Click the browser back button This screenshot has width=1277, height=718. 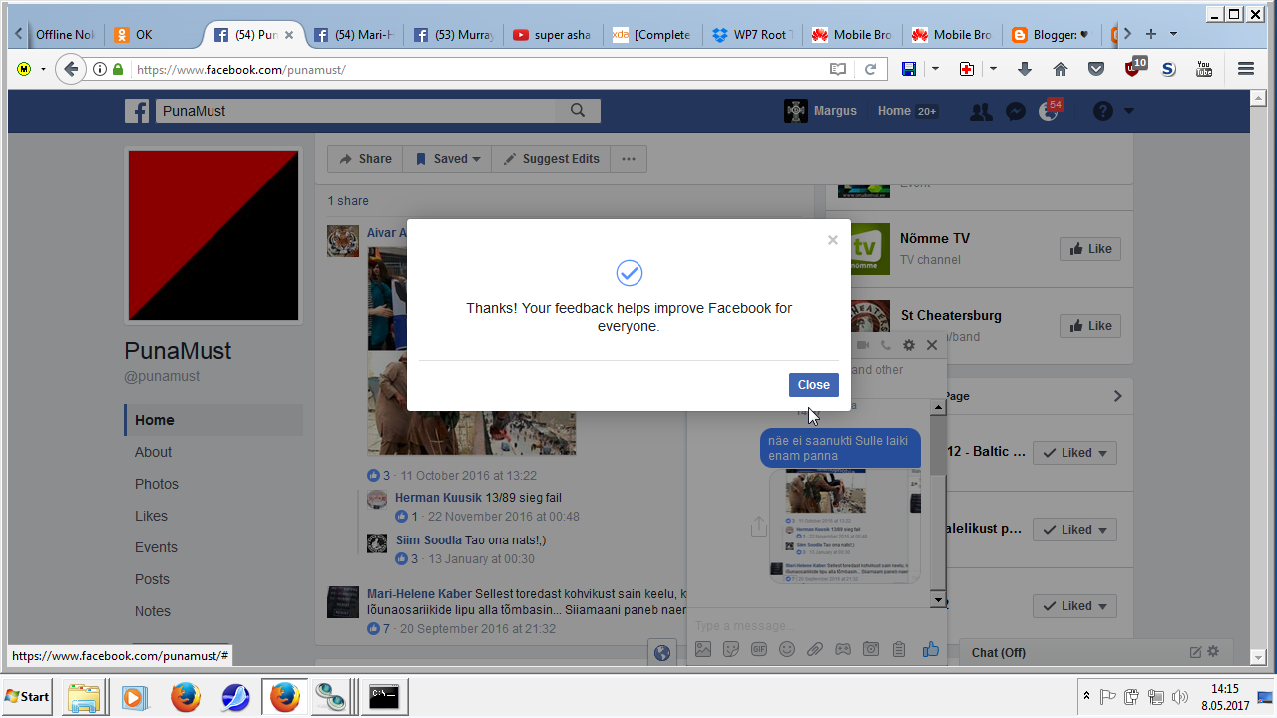pyautogui.click(x=70, y=69)
